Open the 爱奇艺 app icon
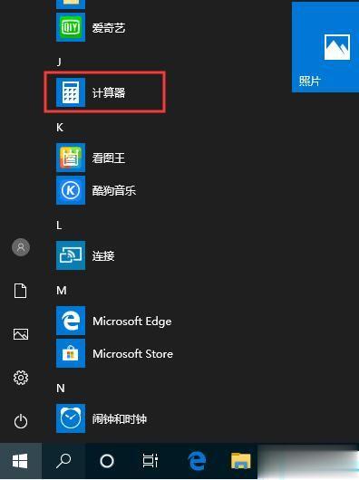The width and height of the screenshot is (359, 480). (71, 27)
